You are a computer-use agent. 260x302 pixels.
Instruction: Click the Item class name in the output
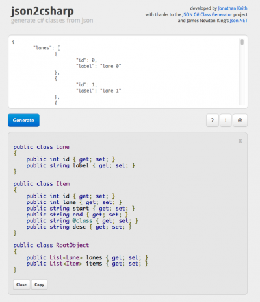pyautogui.click(x=63, y=184)
